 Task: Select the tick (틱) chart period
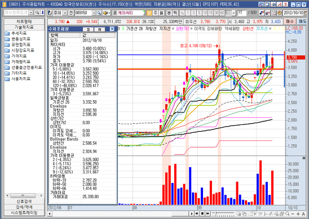175,13
